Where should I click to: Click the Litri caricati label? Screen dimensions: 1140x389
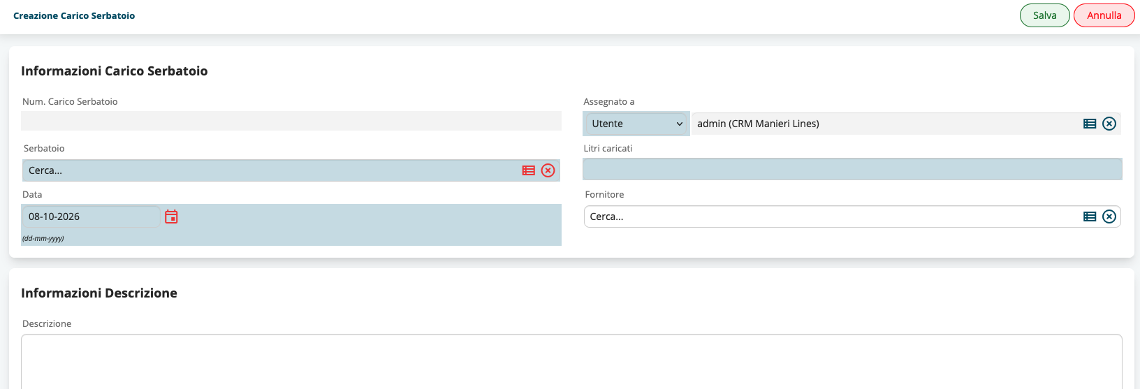click(608, 148)
